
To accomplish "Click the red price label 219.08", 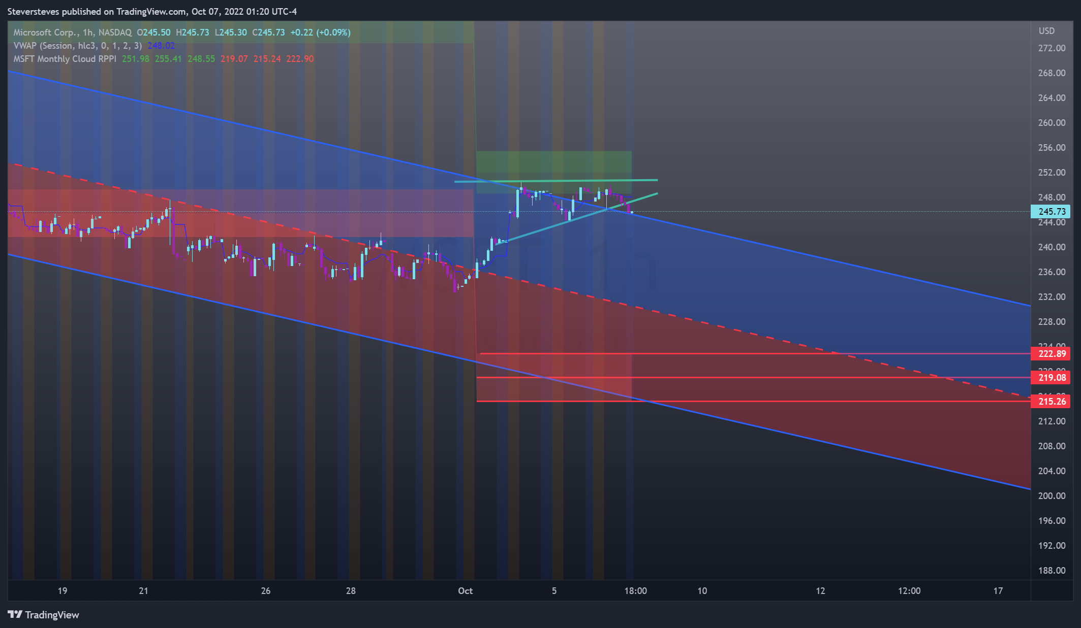I will point(1051,377).
